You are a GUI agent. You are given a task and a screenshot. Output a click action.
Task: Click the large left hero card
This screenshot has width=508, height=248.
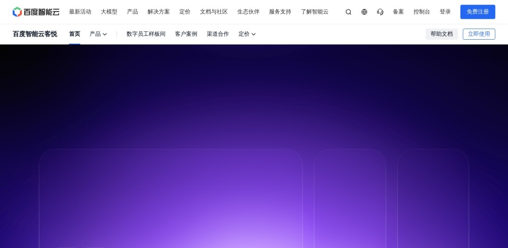point(171,198)
